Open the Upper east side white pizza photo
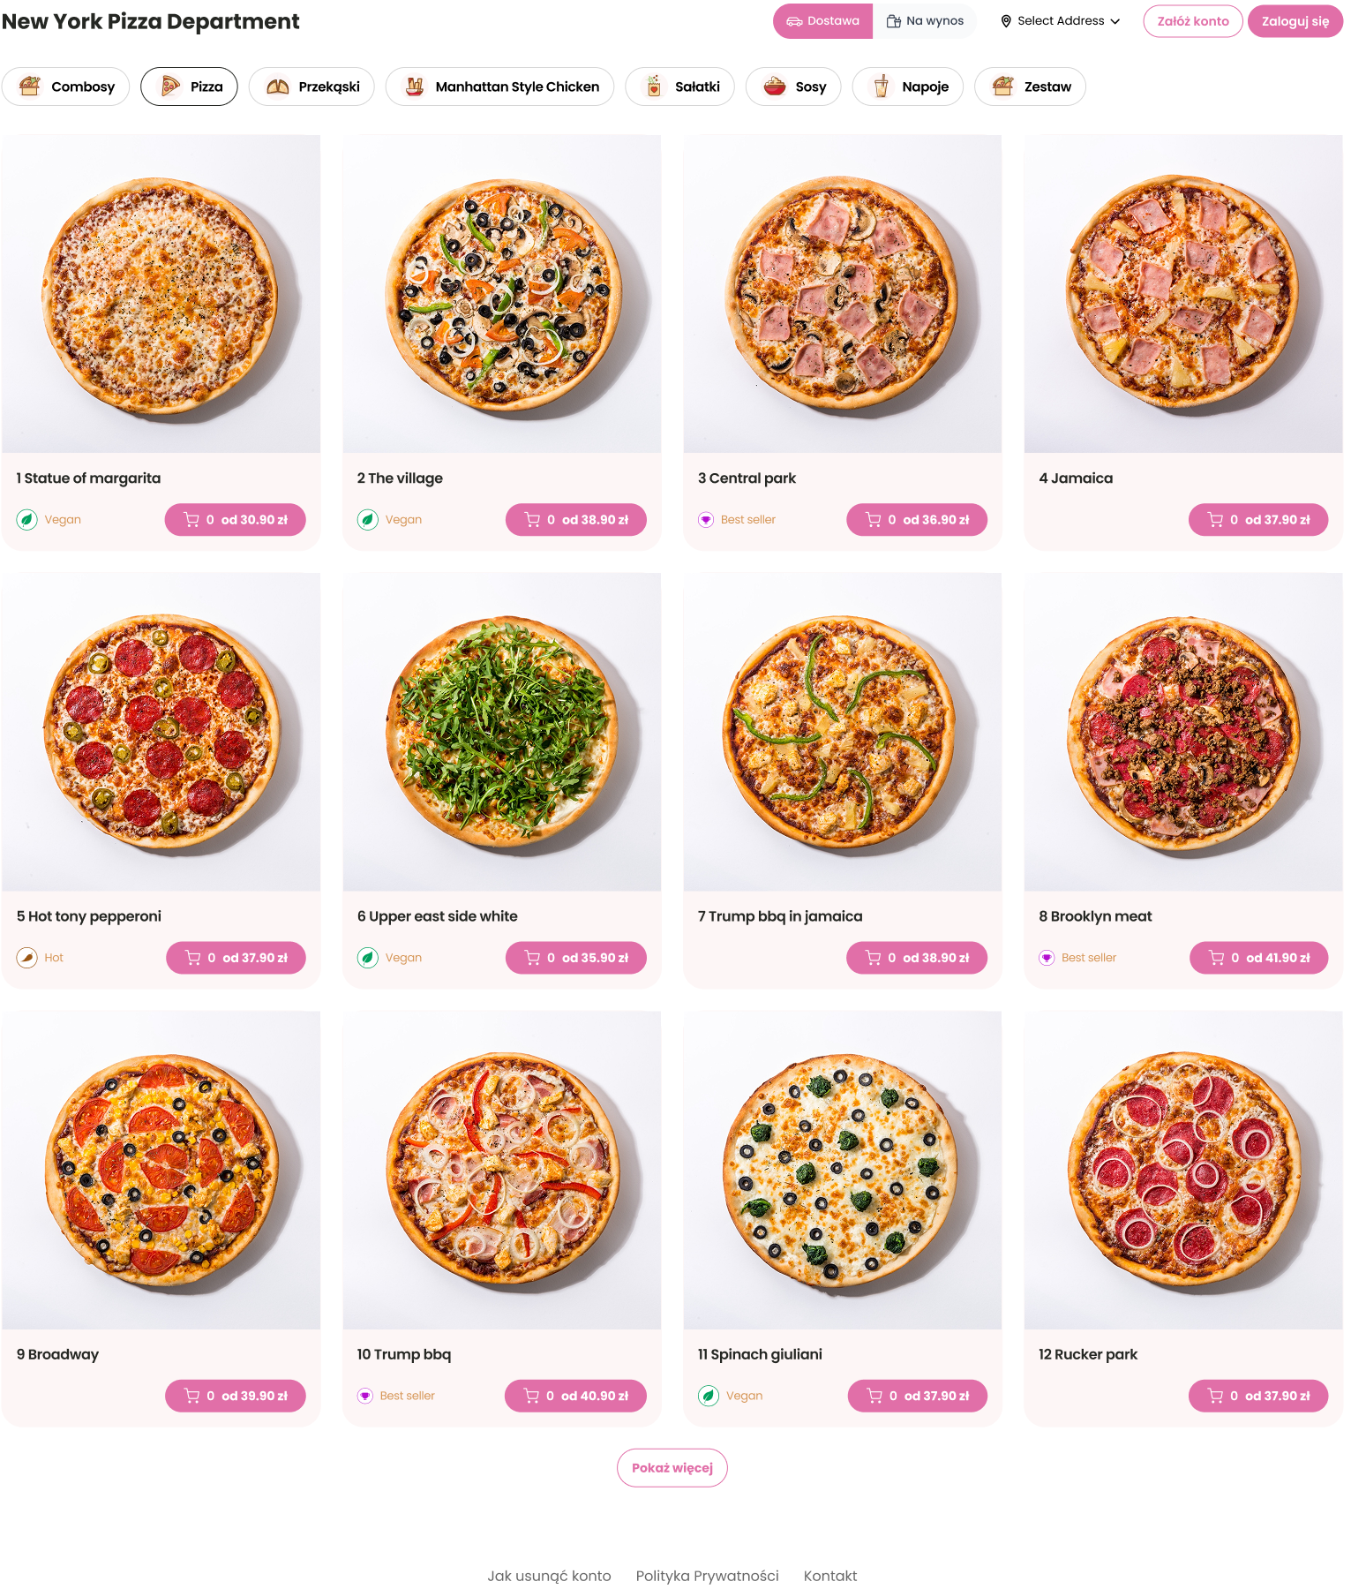The image size is (1351, 1589). (502, 732)
